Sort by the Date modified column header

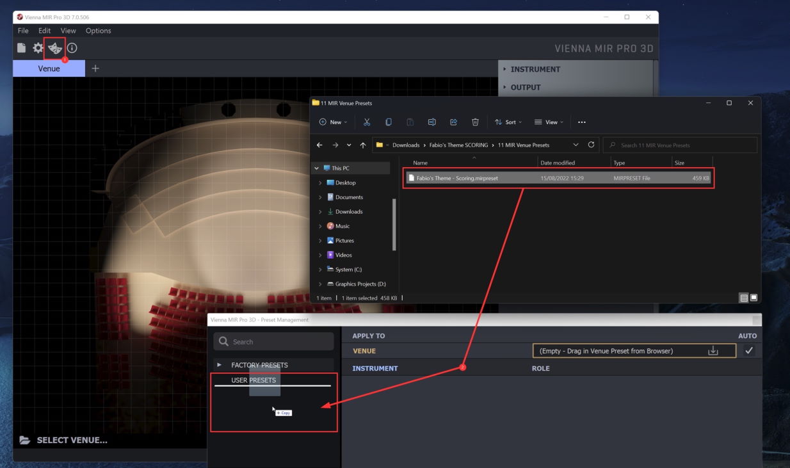[x=558, y=163]
